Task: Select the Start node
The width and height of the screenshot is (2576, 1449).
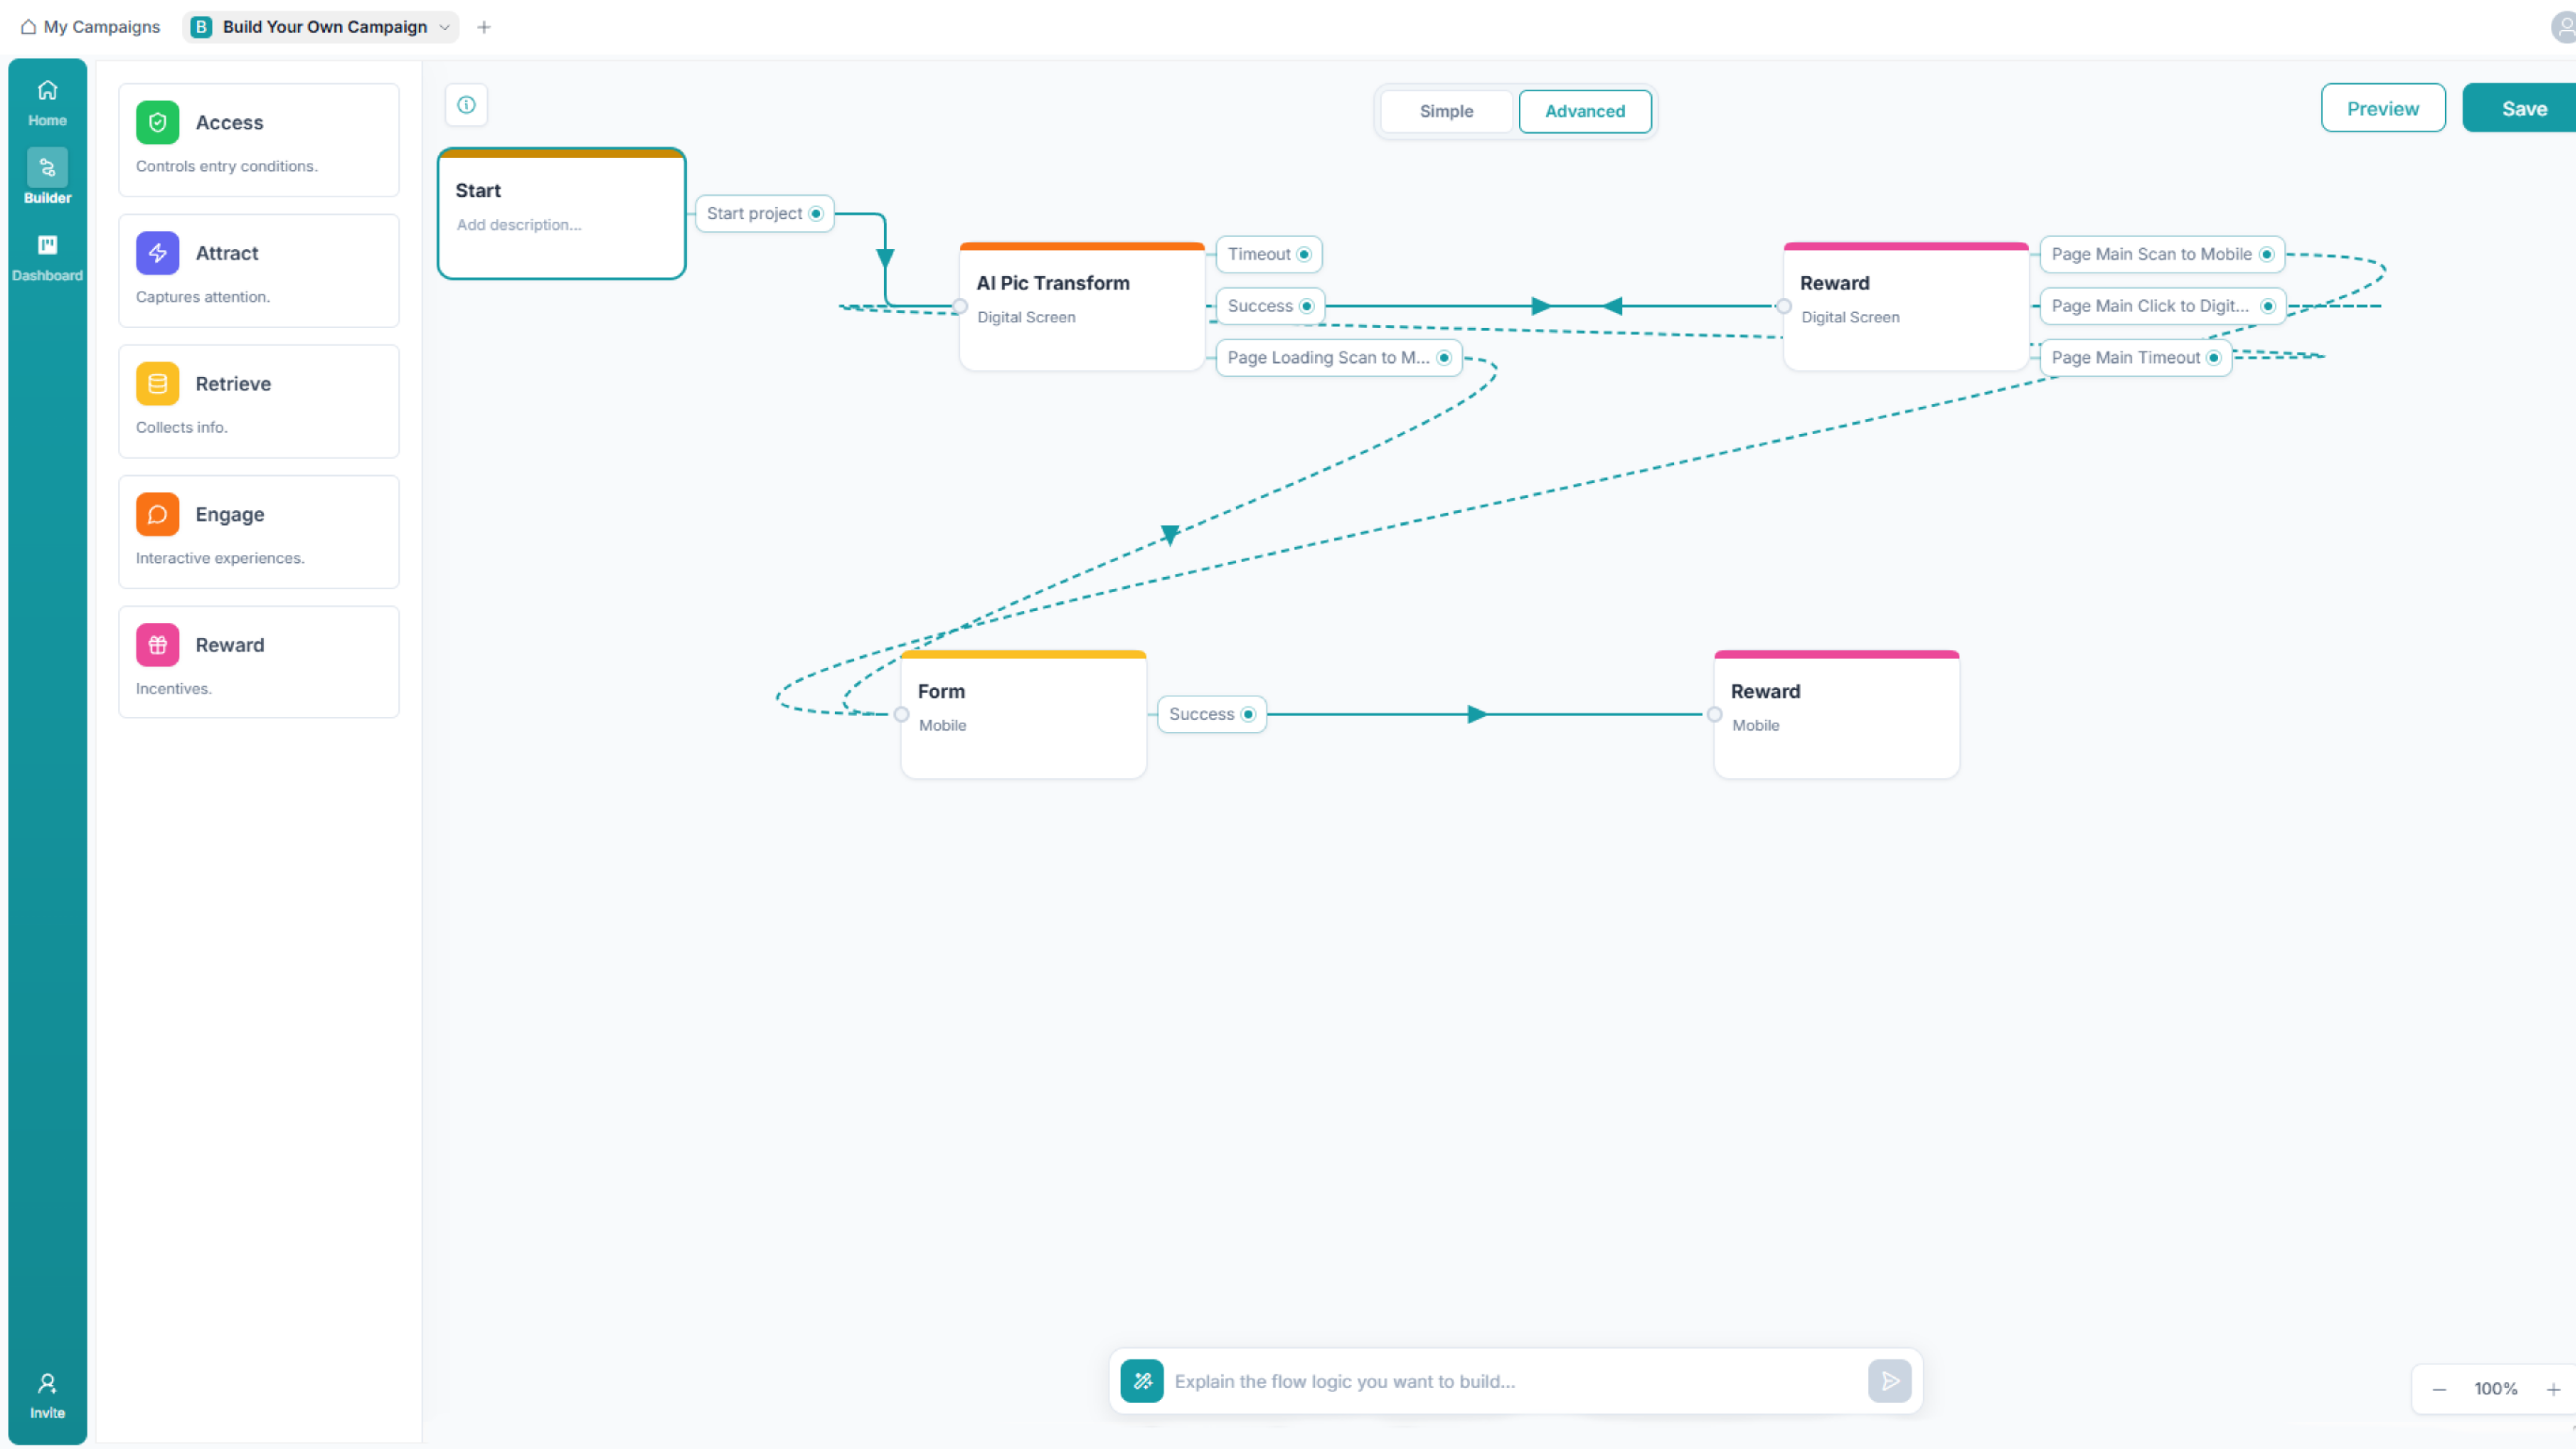Action: 562,214
